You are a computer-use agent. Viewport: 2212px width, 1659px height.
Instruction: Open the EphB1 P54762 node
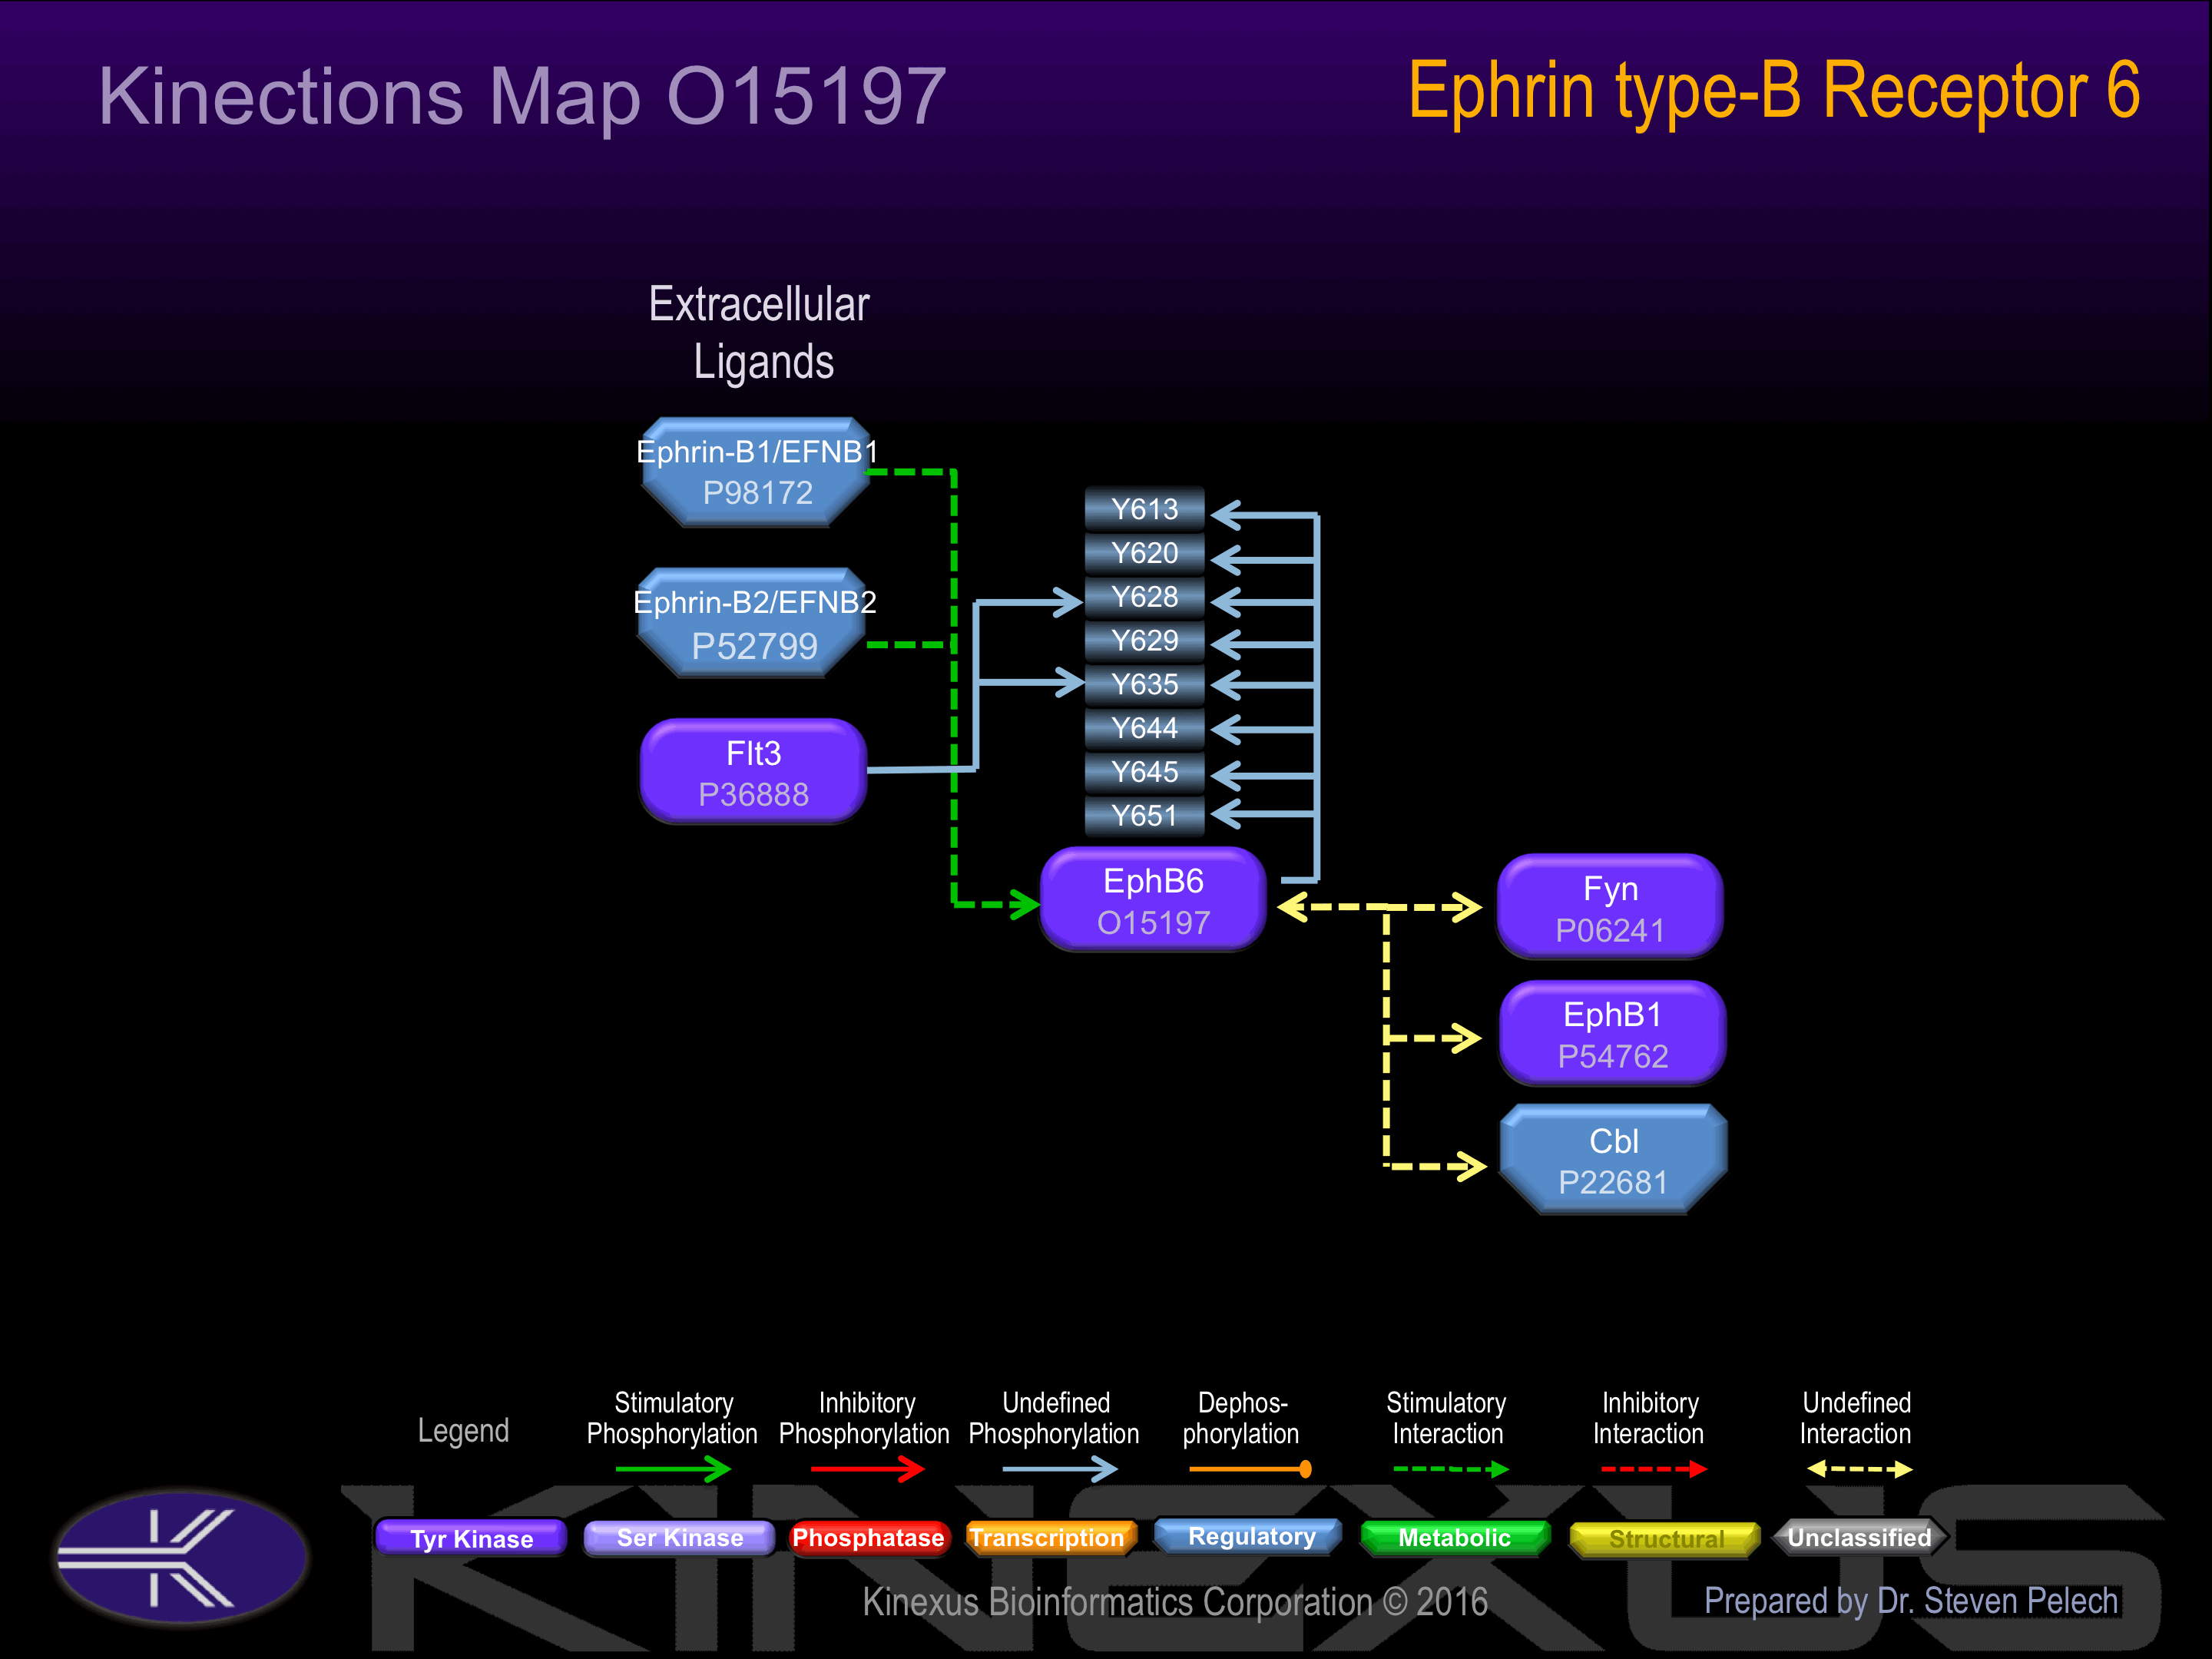coord(1612,1033)
